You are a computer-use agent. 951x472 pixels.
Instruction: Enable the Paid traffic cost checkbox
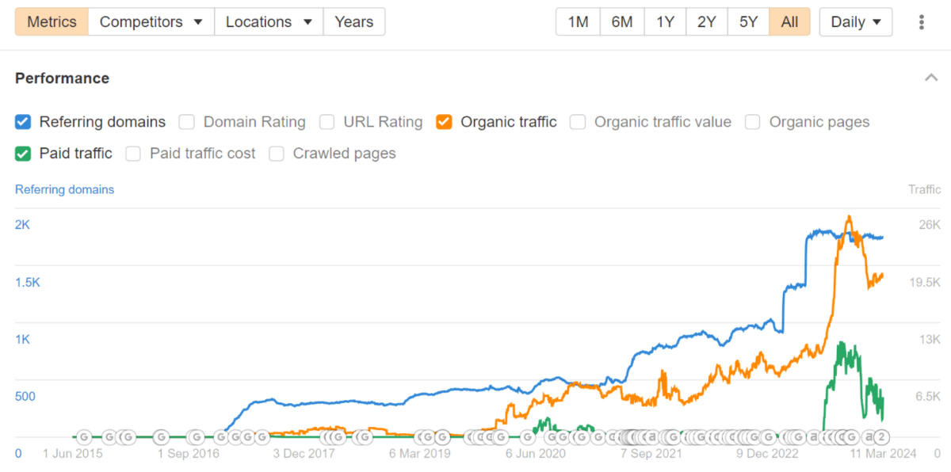pyautogui.click(x=133, y=154)
